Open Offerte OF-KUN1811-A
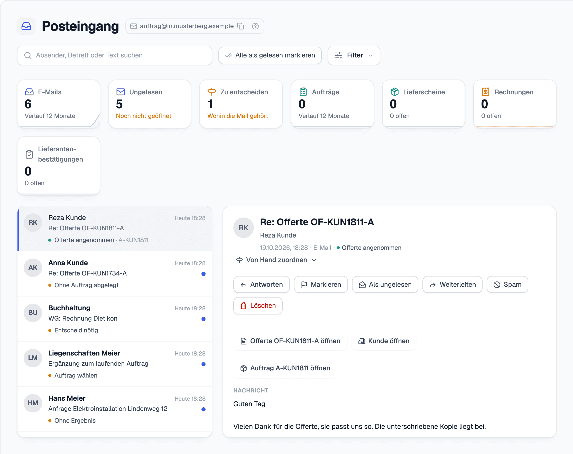Screen dimensions: 573x454 point(290,341)
